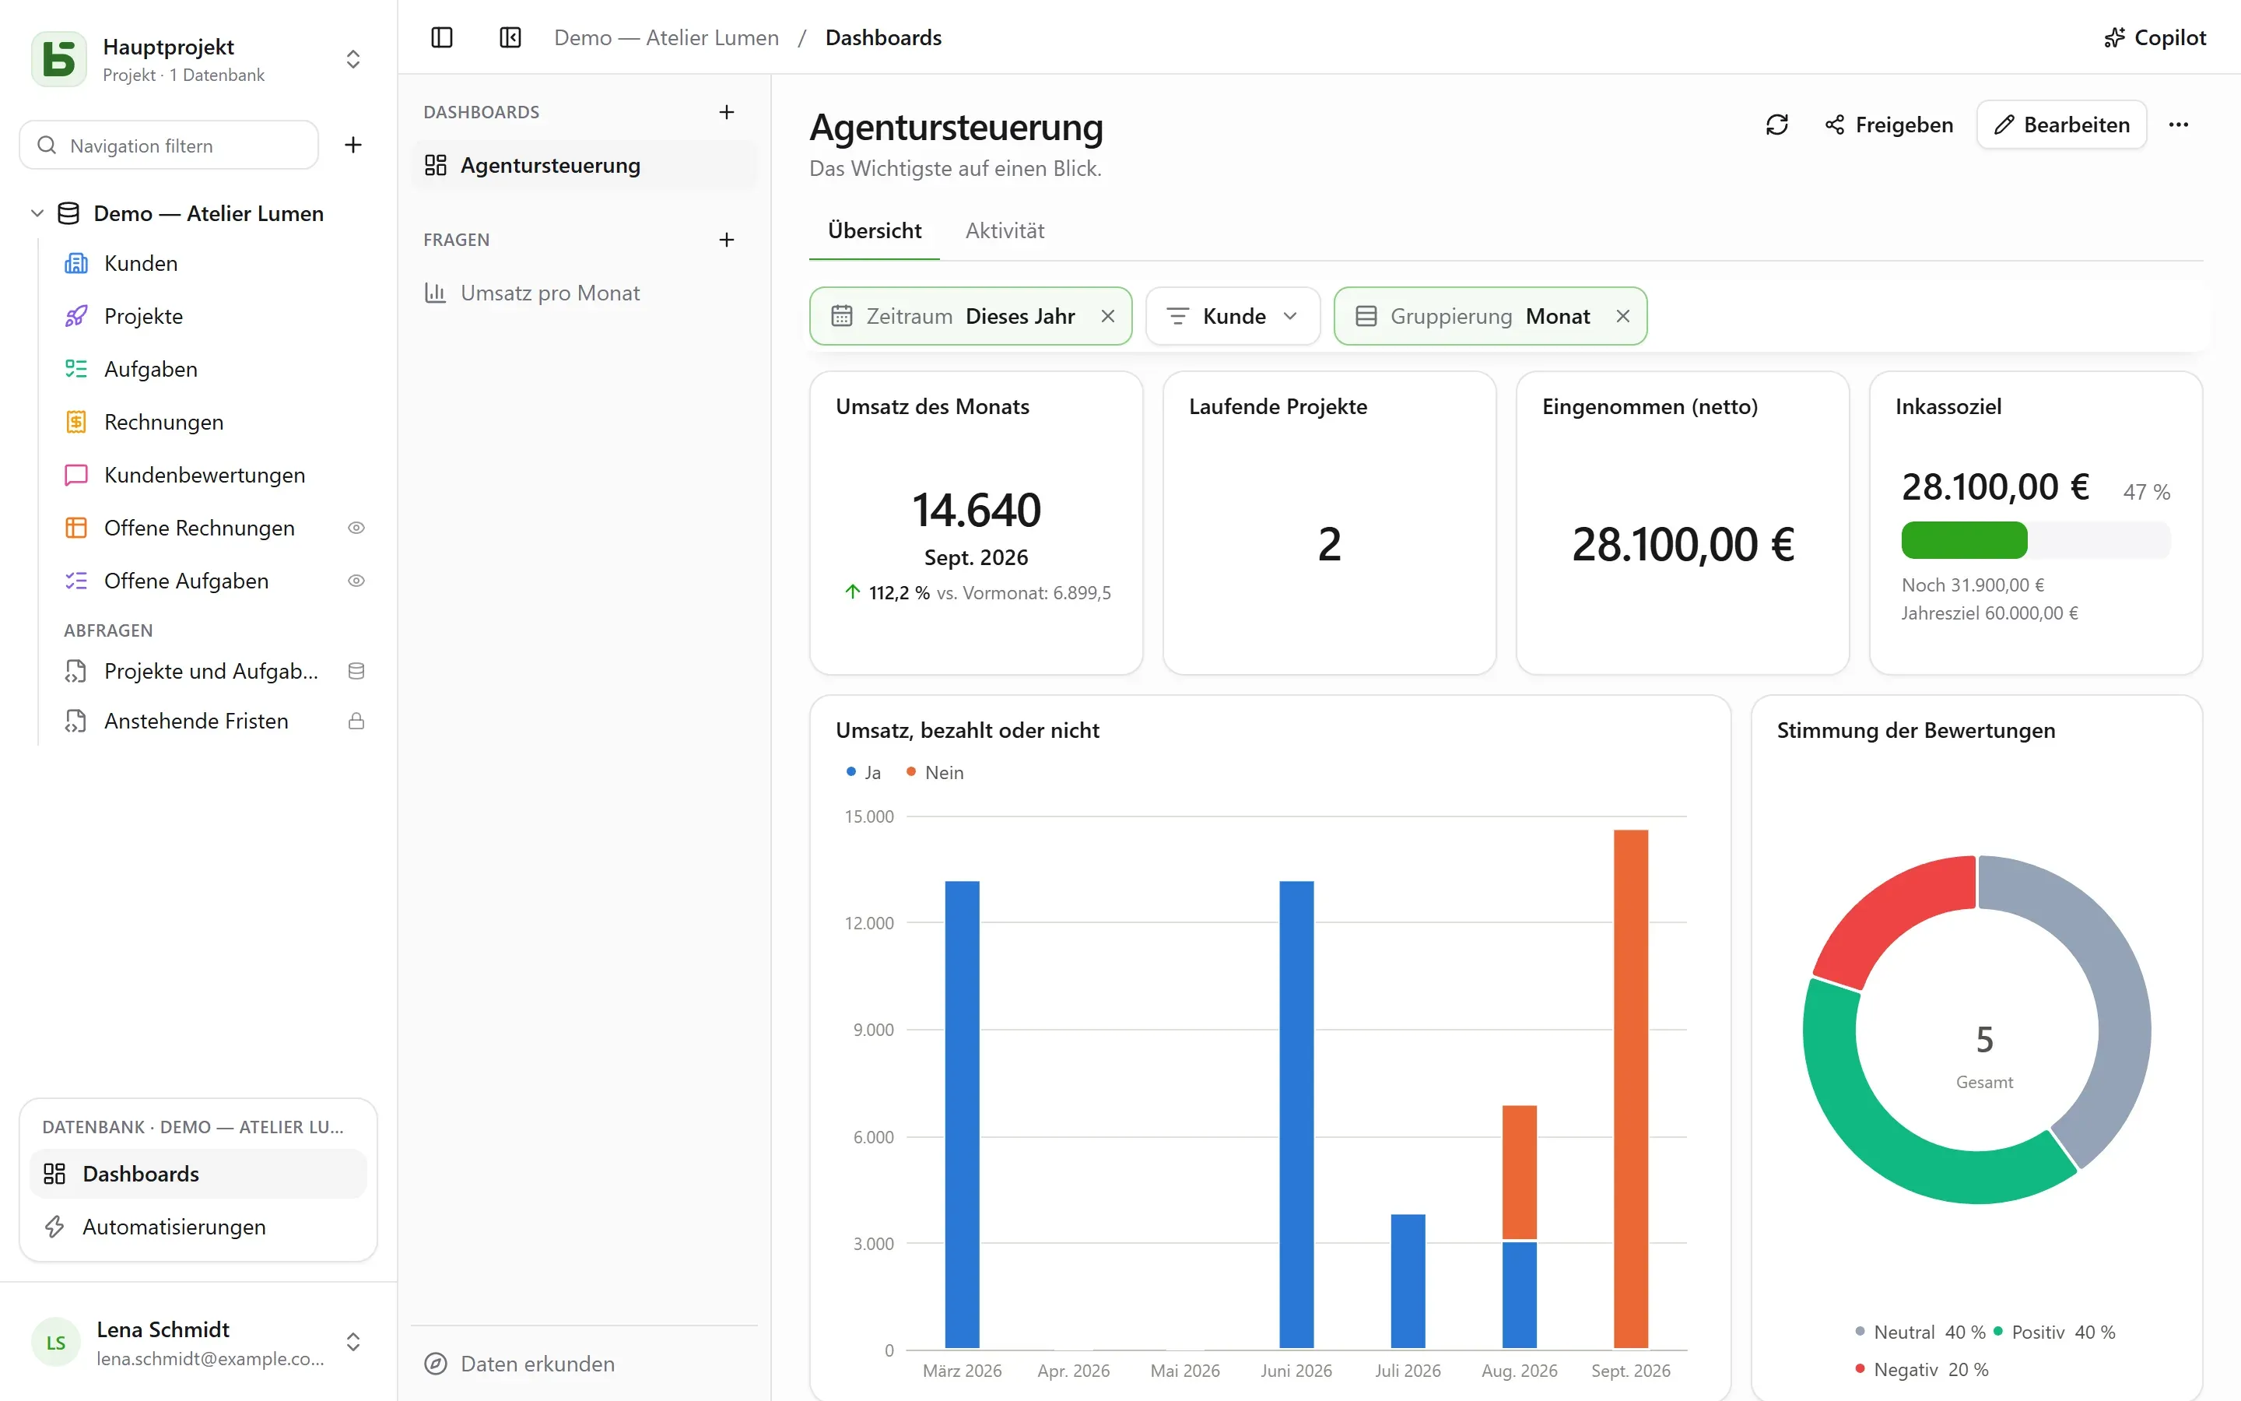
Task: Click the Freigeben share button
Action: (1889, 125)
